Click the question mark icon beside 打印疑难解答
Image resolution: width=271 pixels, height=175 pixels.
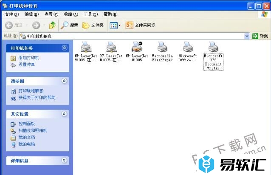[13, 91]
